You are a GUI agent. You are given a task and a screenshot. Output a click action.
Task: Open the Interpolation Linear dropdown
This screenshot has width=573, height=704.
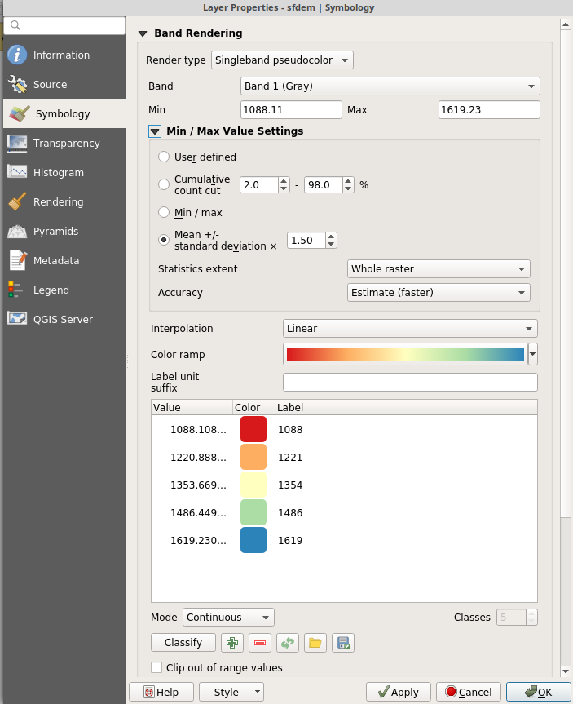[410, 329]
